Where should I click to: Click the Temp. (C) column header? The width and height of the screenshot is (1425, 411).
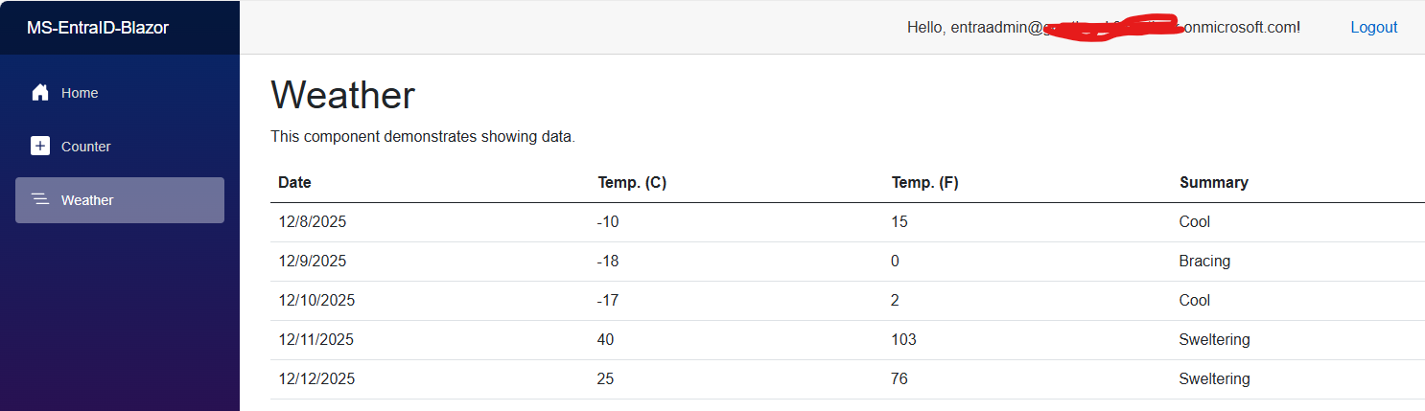point(631,182)
